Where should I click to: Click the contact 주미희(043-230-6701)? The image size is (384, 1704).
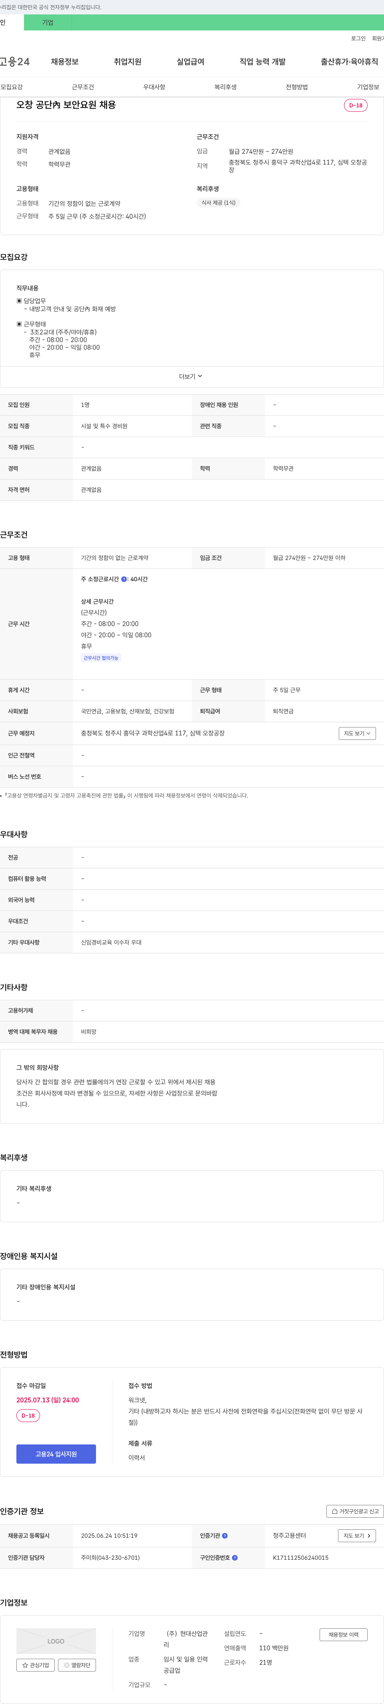tap(110, 1558)
